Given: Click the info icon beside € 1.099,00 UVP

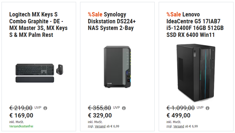Looking at the screenshot, I should tap(208, 108).
